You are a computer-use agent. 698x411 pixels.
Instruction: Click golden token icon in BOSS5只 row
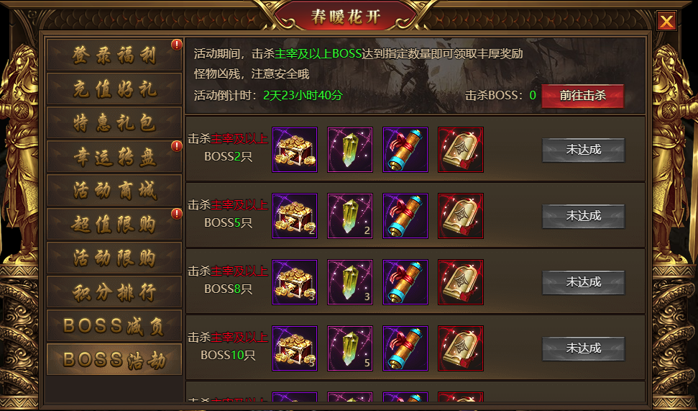461,216
